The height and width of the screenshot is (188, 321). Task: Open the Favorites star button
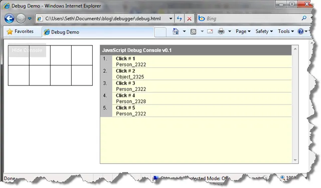pyautogui.click(x=20, y=31)
